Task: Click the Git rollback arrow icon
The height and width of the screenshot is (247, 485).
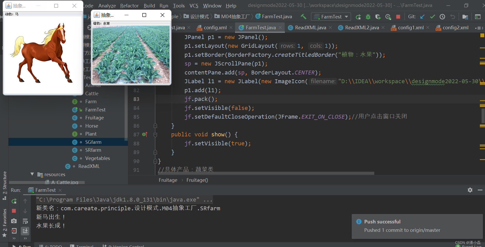Action: [453, 17]
